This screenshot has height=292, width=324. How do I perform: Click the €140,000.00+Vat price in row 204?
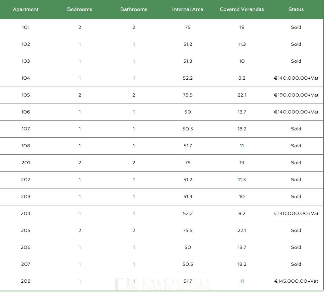pyautogui.click(x=296, y=213)
